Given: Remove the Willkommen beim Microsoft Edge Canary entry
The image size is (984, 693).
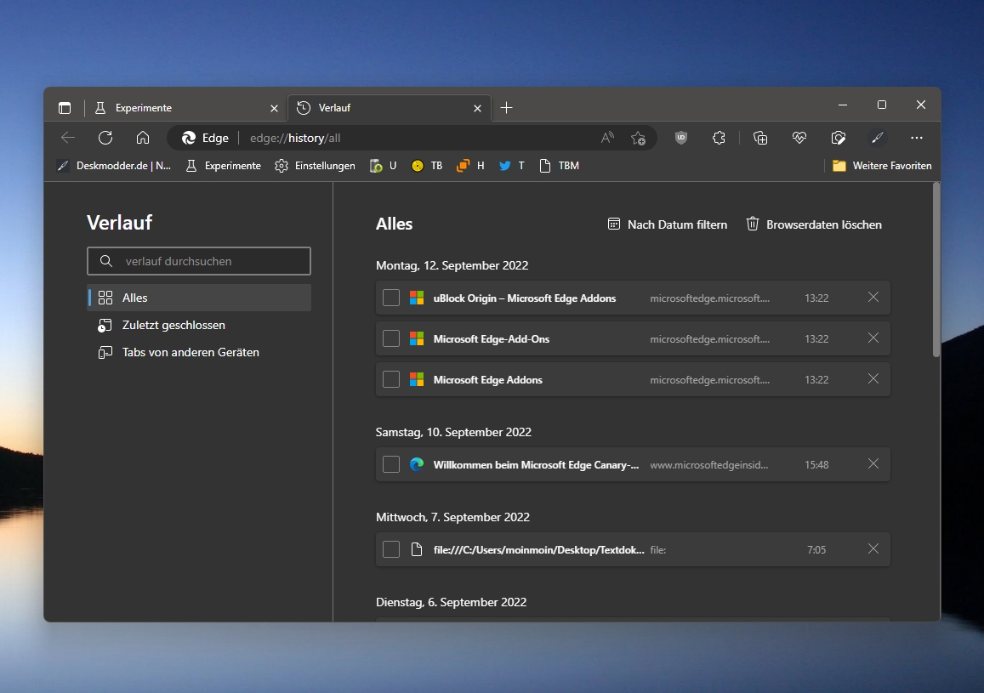Looking at the screenshot, I should point(873,464).
